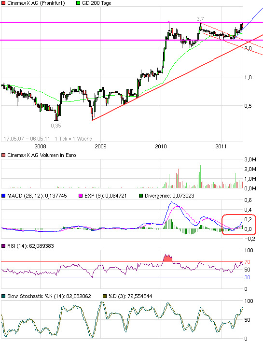This screenshot has height=343, width=263.
Task: Click the '3,0M' volume axis value
Action: 250,160
